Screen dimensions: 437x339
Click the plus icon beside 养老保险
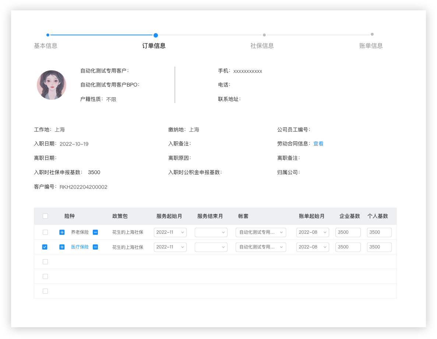coord(62,232)
